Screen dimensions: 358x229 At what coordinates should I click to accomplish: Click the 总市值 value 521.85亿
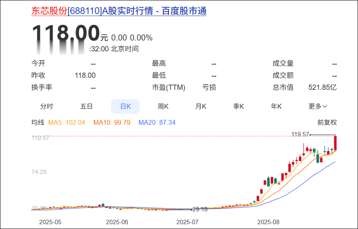pos(322,87)
